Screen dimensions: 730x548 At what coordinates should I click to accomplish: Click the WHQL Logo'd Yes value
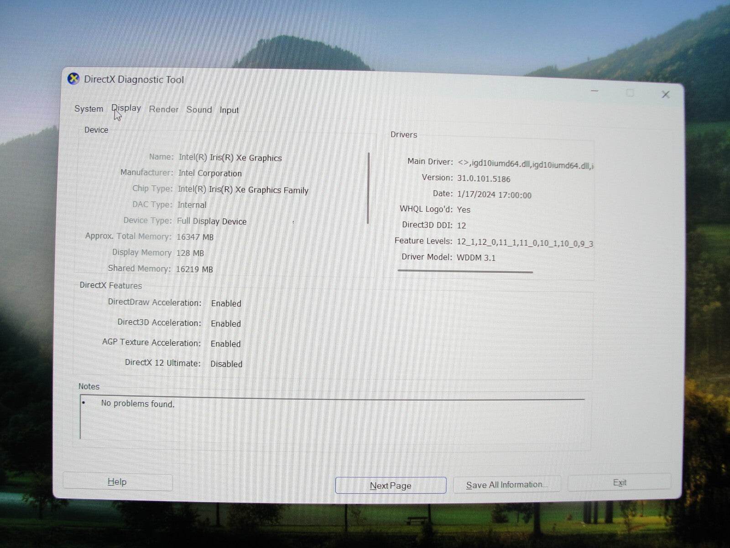click(x=464, y=210)
